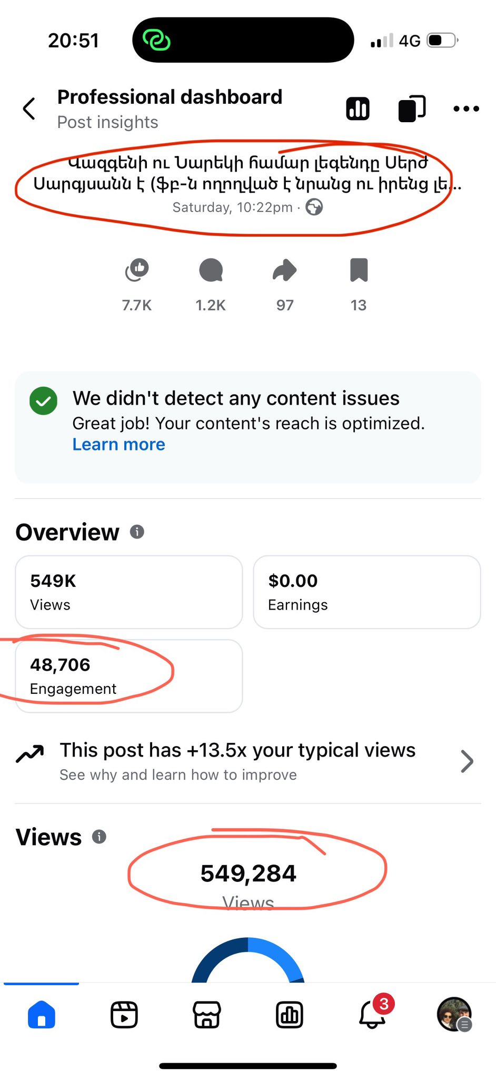Switch to the Reels video tab

[x=124, y=1015]
